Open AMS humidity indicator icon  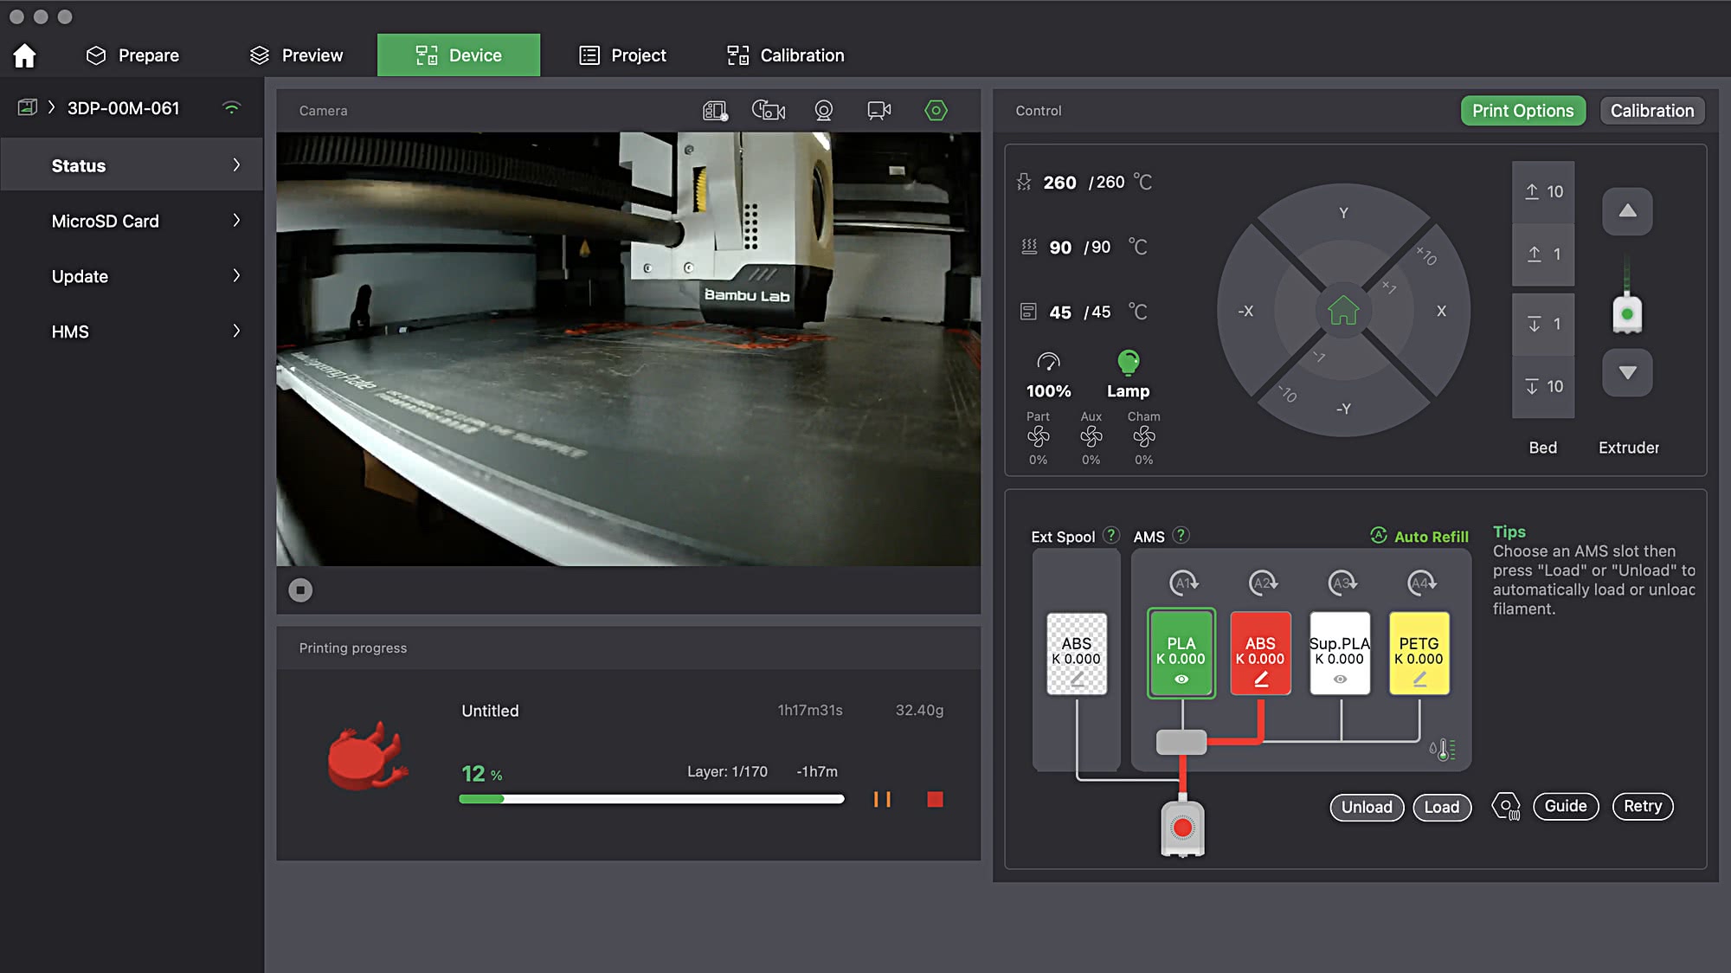tap(1442, 750)
